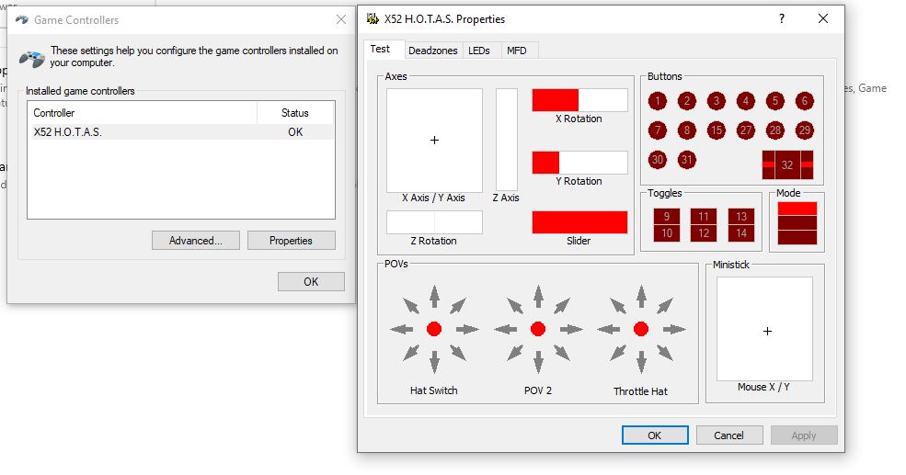This screenshot has width=906, height=475.
Task: Click the X Axis / Y Axis crosshair box
Action: (x=434, y=141)
